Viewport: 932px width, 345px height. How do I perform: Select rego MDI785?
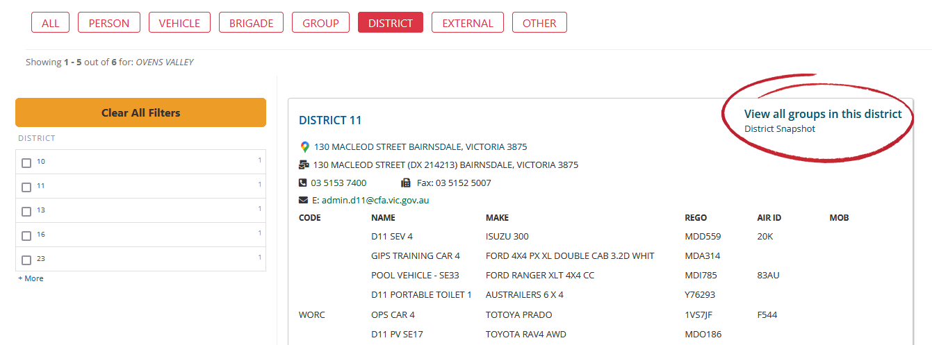point(701,276)
